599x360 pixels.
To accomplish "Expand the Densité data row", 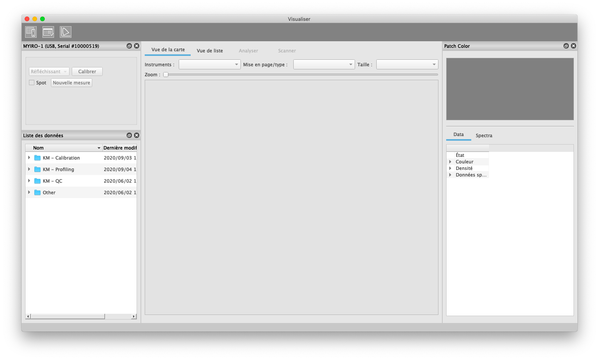I will click(450, 168).
